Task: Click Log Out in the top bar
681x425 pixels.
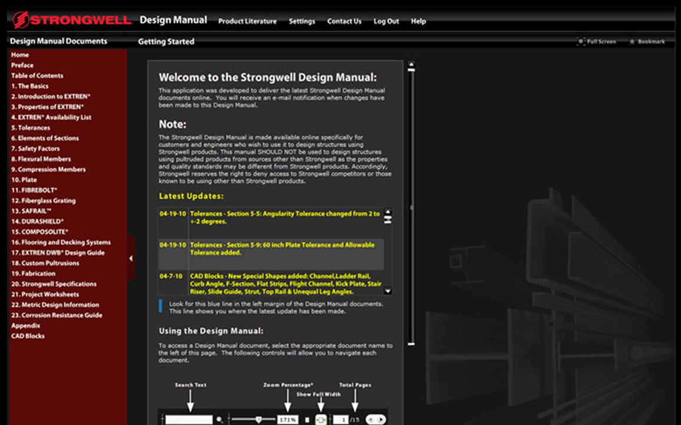Action: pyautogui.click(x=386, y=21)
